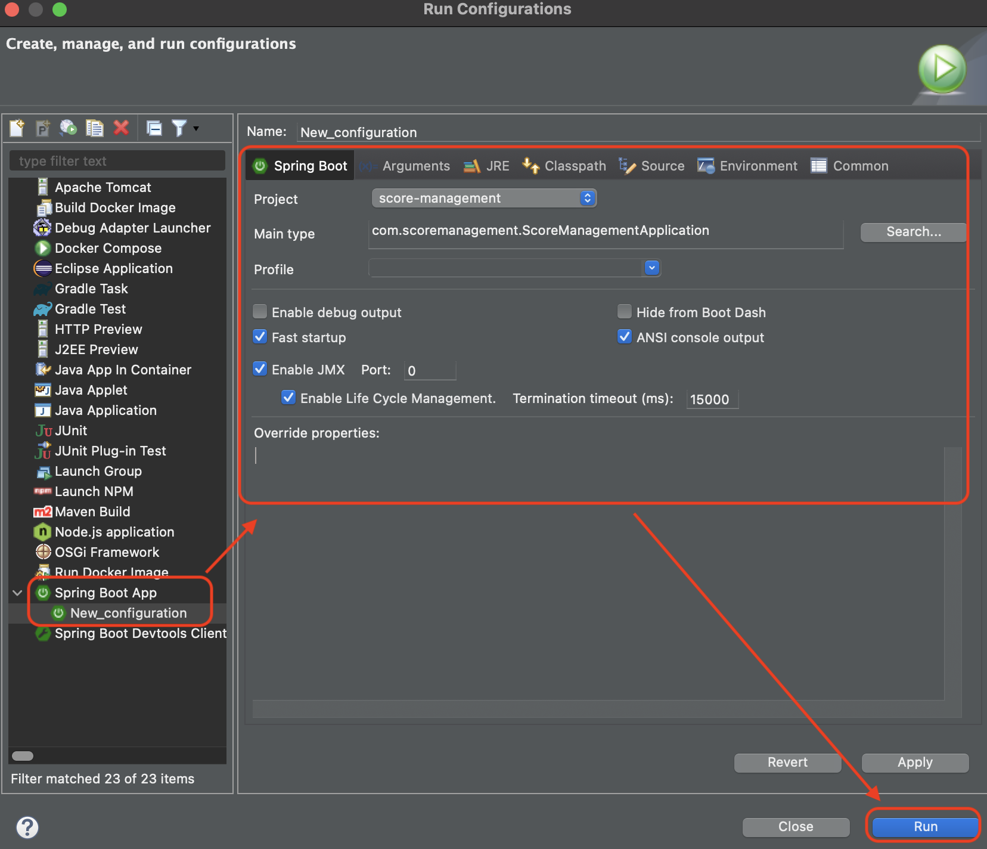Open the Project dropdown score-management
The height and width of the screenshot is (849, 987).
tap(484, 198)
